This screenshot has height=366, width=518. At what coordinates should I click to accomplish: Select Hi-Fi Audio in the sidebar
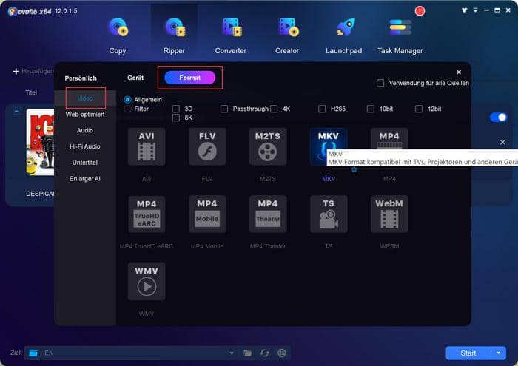(x=85, y=146)
